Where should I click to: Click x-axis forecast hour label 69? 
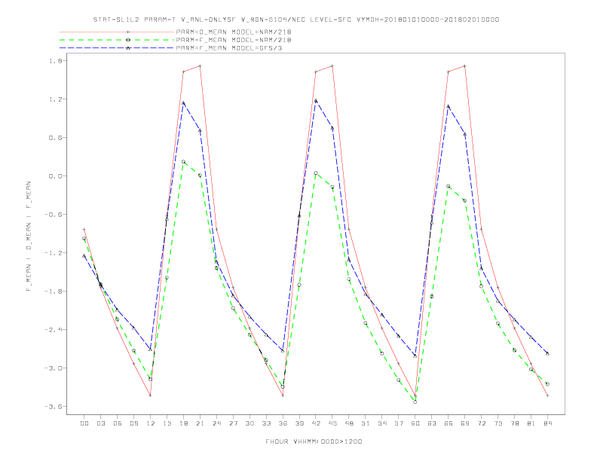pyautogui.click(x=465, y=423)
